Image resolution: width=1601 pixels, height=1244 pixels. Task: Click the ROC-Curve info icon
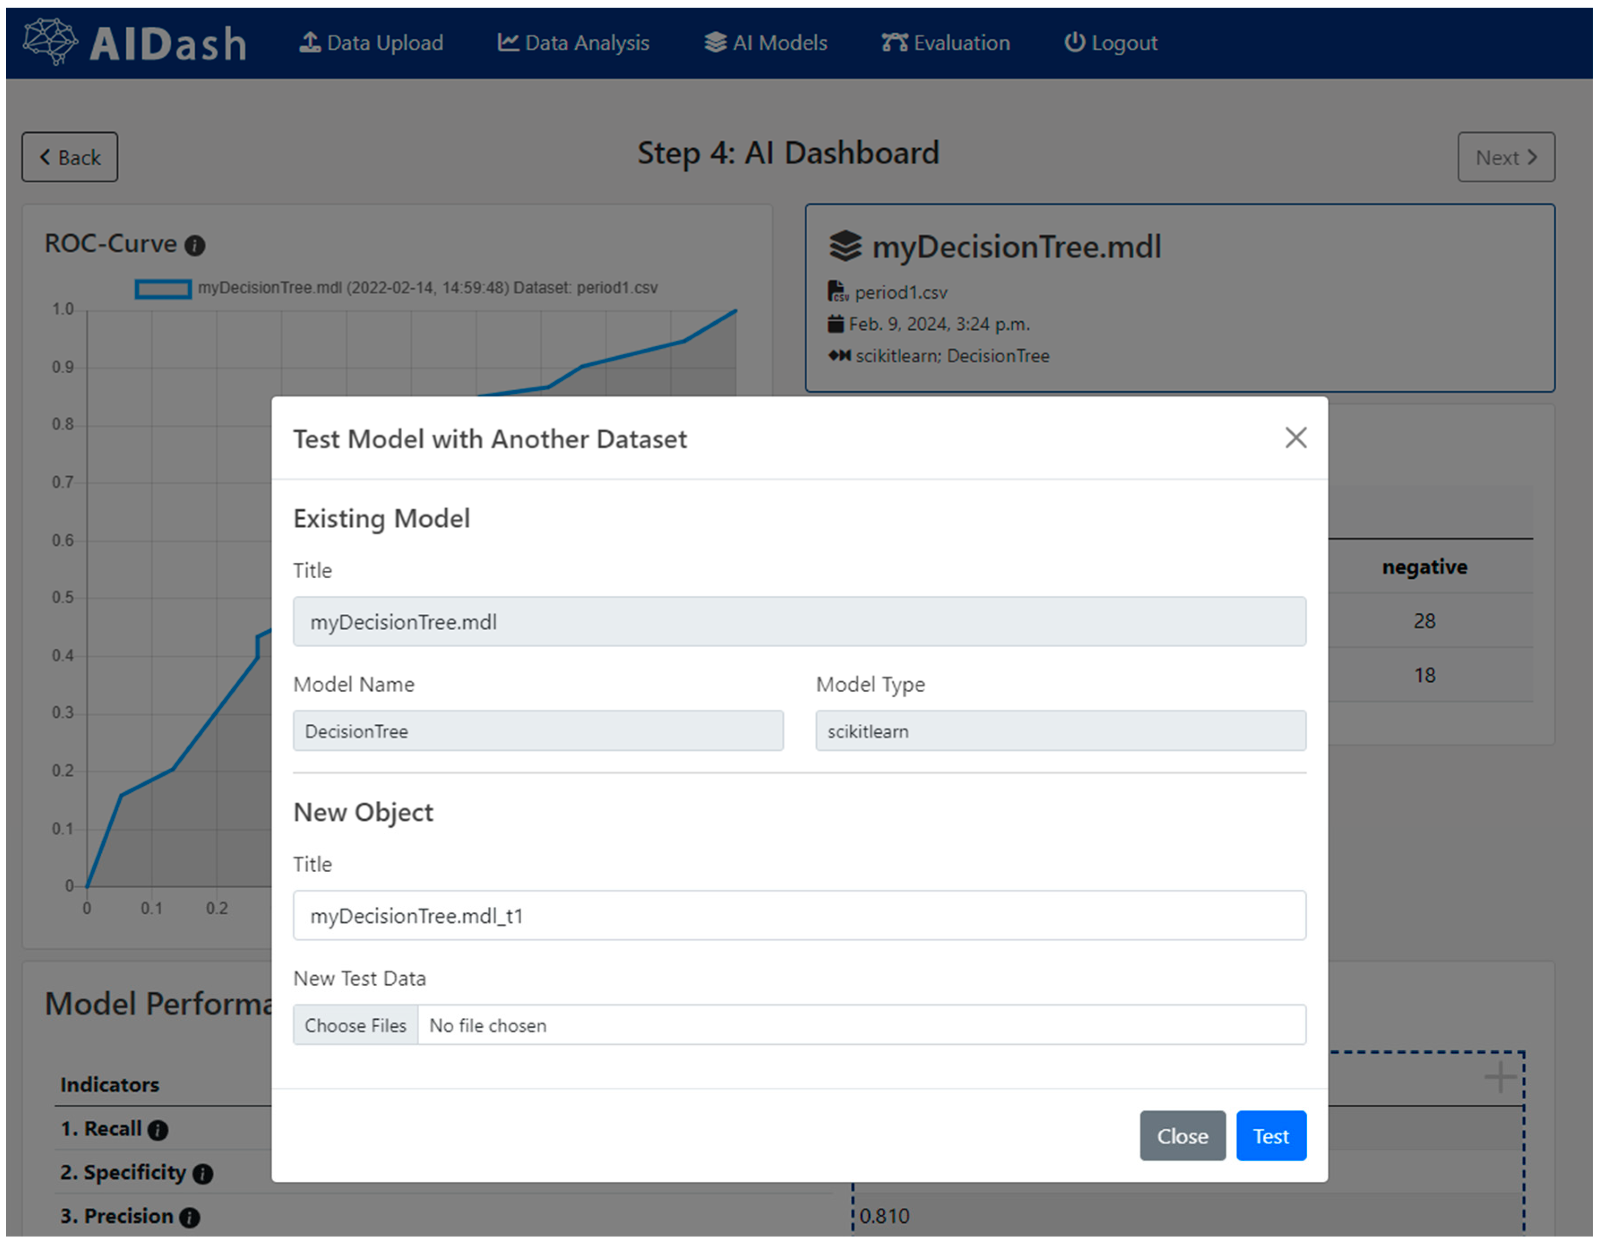[195, 245]
